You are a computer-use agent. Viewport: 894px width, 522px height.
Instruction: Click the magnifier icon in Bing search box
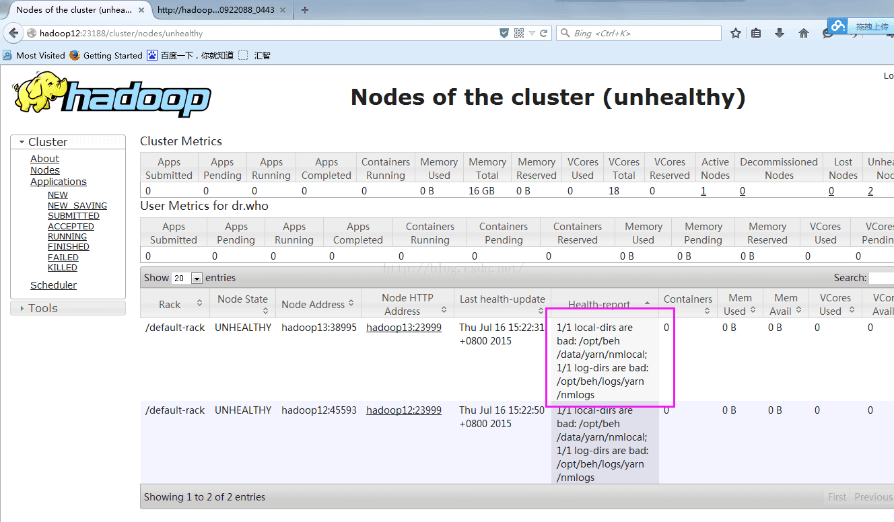coord(565,33)
